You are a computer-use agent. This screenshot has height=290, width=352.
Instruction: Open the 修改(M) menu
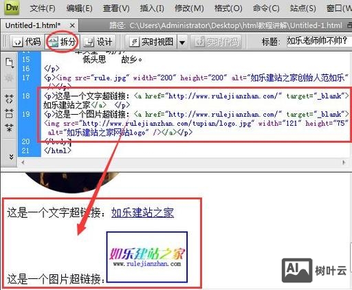189,8
